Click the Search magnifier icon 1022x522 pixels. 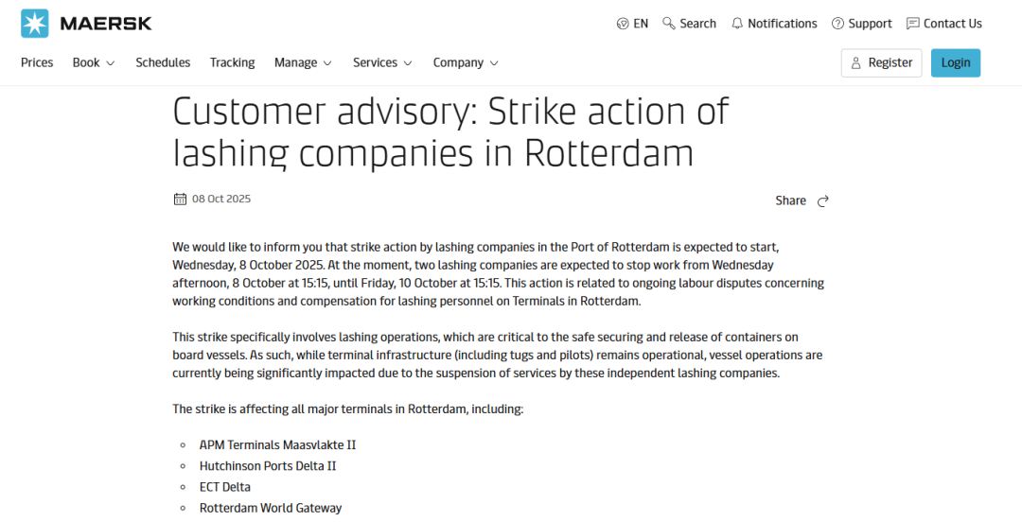pos(669,24)
